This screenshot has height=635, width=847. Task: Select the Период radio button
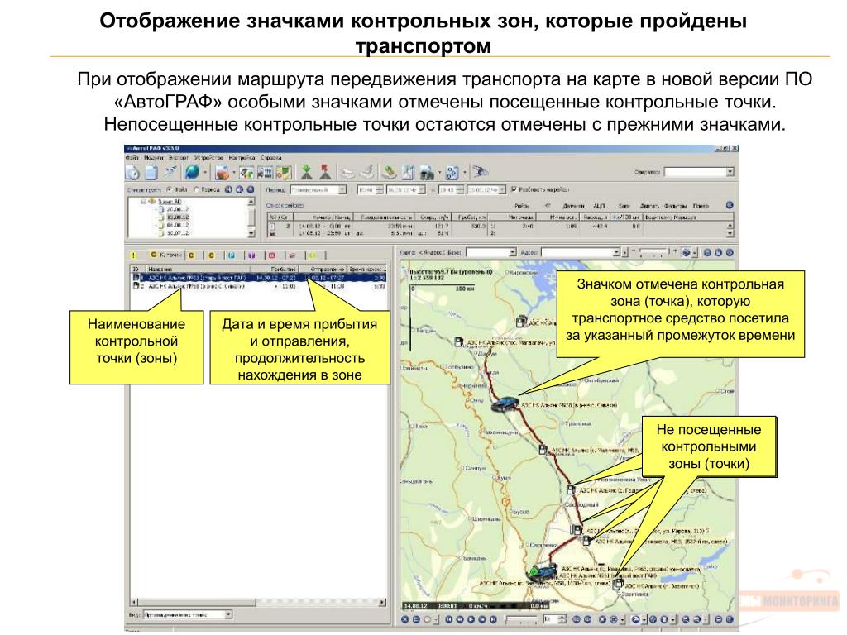(x=196, y=189)
